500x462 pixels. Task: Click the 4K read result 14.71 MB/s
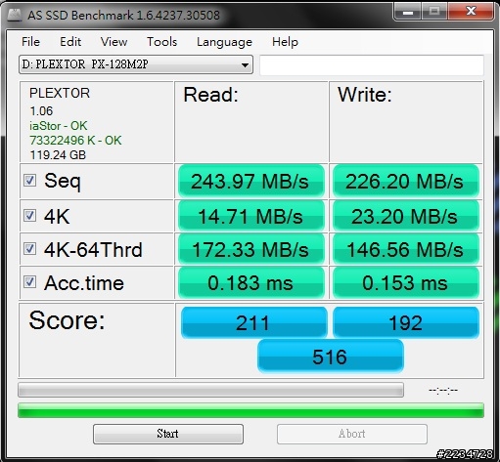click(251, 216)
